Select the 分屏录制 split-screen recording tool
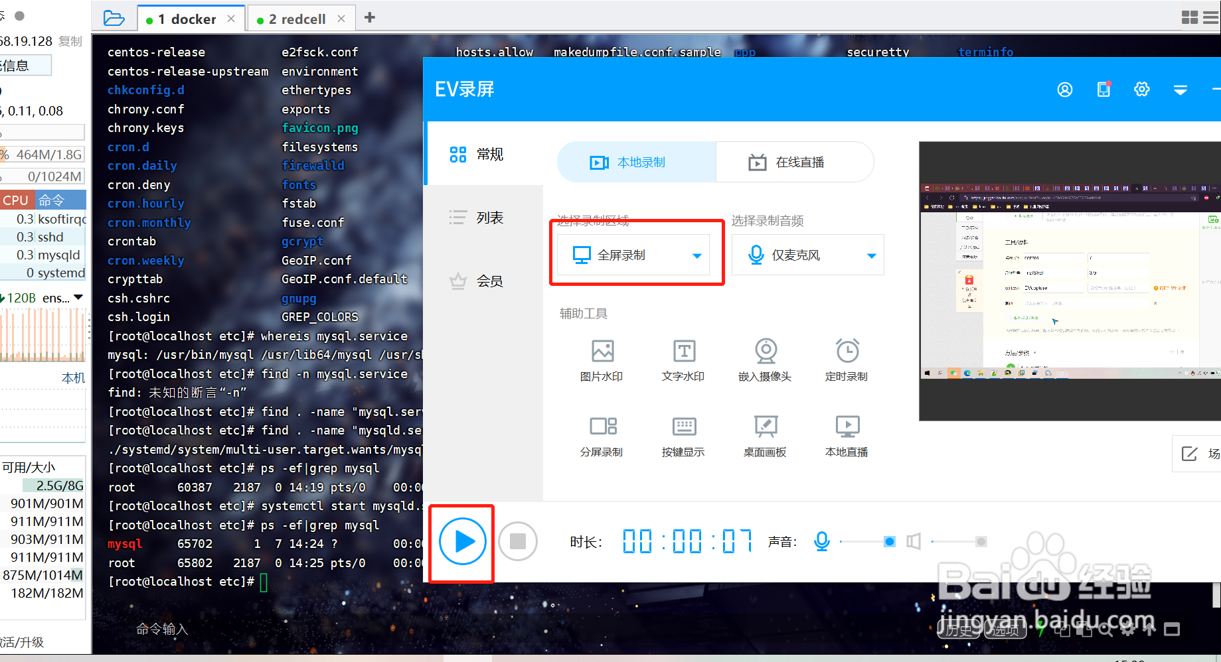1221x662 pixels. pyautogui.click(x=601, y=436)
